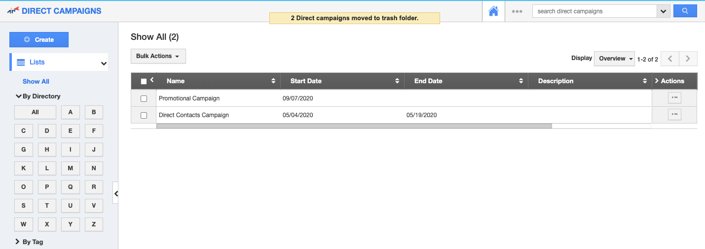This screenshot has height=249, width=705.
Task: Filter directory by letter S
Action: (24, 206)
